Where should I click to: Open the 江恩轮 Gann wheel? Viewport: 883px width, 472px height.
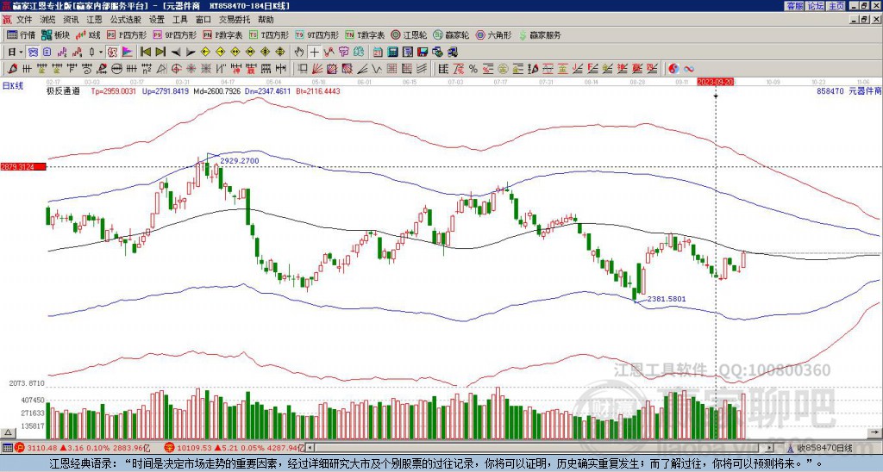[x=409, y=34]
